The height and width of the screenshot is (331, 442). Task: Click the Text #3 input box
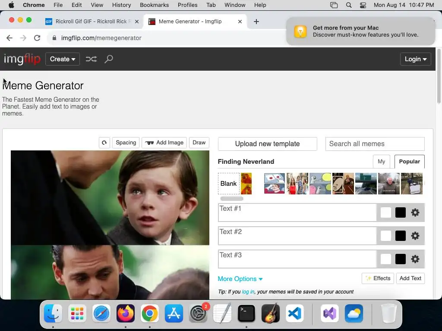[x=297, y=259]
